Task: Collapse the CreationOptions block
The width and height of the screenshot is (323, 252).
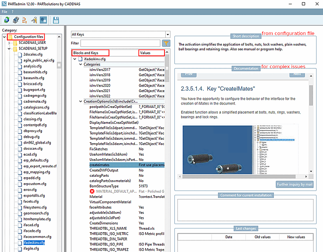Action: pos(81,101)
